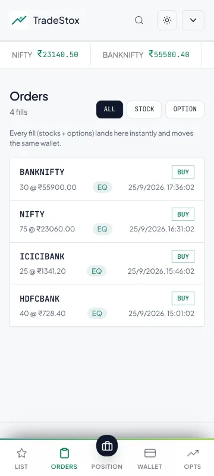214x476 pixels.
Task: Open the List tab star icon
Action: tap(21, 453)
